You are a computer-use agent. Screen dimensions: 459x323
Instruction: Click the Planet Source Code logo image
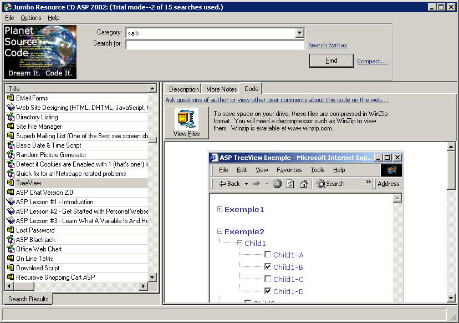[x=40, y=52]
